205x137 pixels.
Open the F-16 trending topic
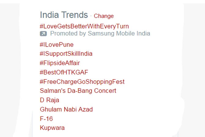coord(46,119)
